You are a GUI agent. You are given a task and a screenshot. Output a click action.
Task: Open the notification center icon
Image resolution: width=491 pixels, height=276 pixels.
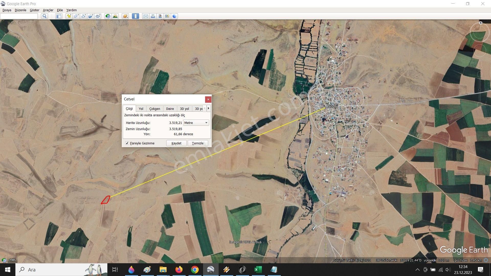[x=481, y=270]
